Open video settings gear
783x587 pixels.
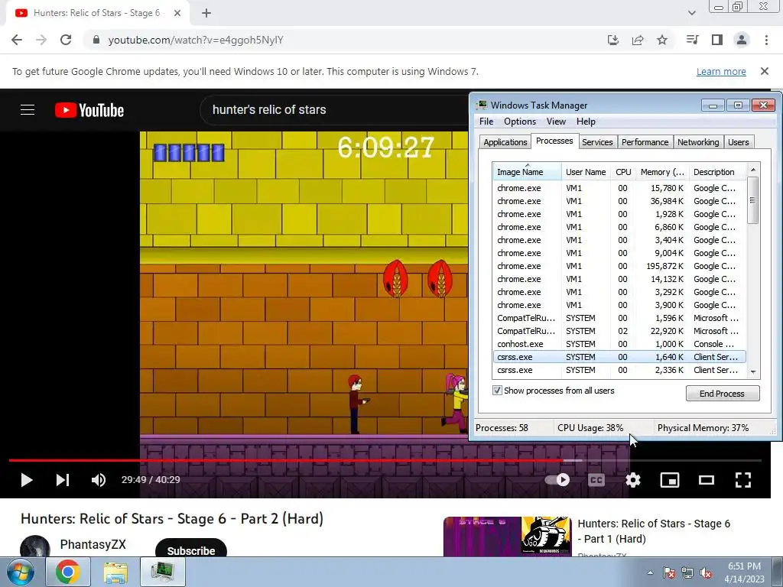coord(632,480)
